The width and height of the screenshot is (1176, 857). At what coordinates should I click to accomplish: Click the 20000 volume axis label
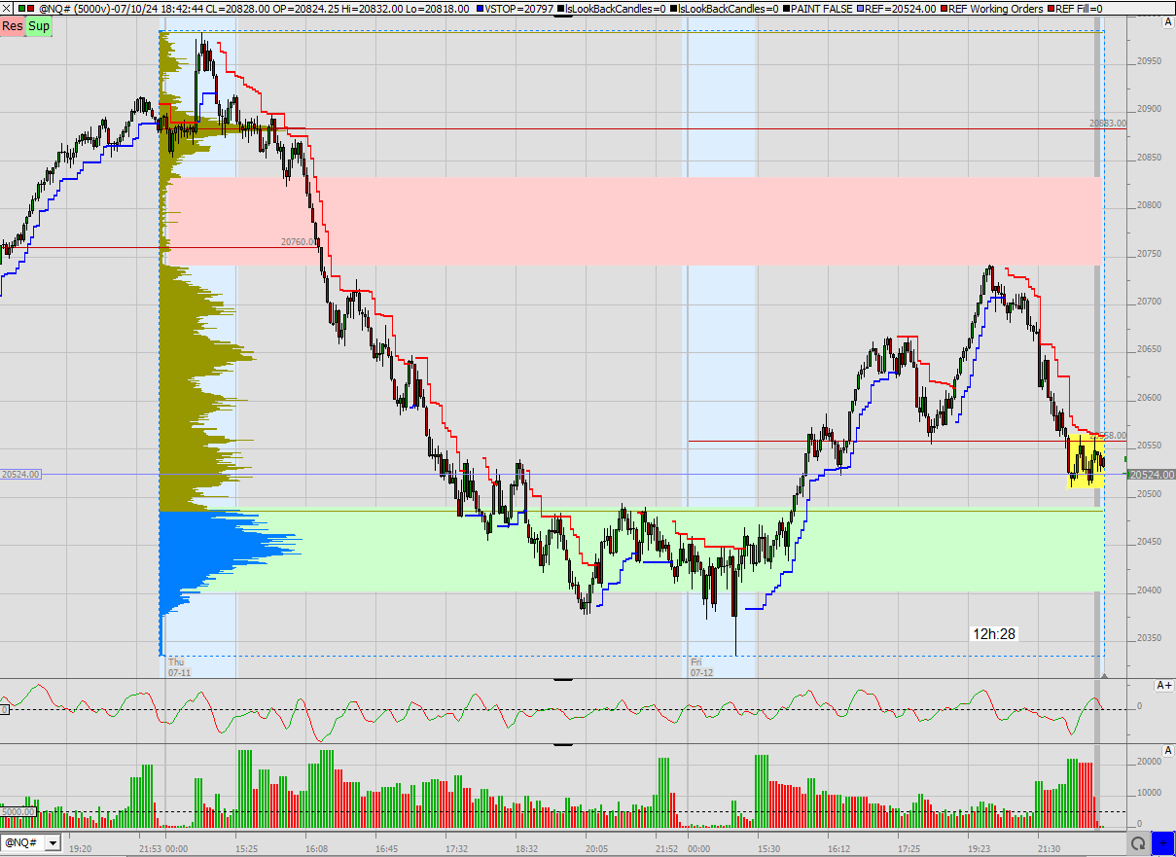pyautogui.click(x=1149, y=762)
